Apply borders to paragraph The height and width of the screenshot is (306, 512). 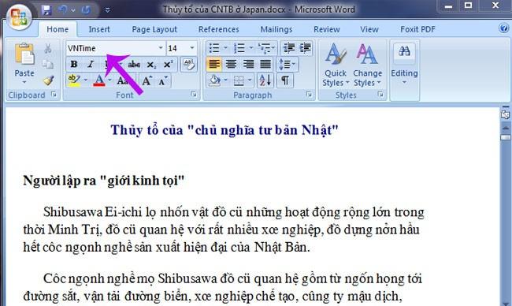click(x=239, y=80)
